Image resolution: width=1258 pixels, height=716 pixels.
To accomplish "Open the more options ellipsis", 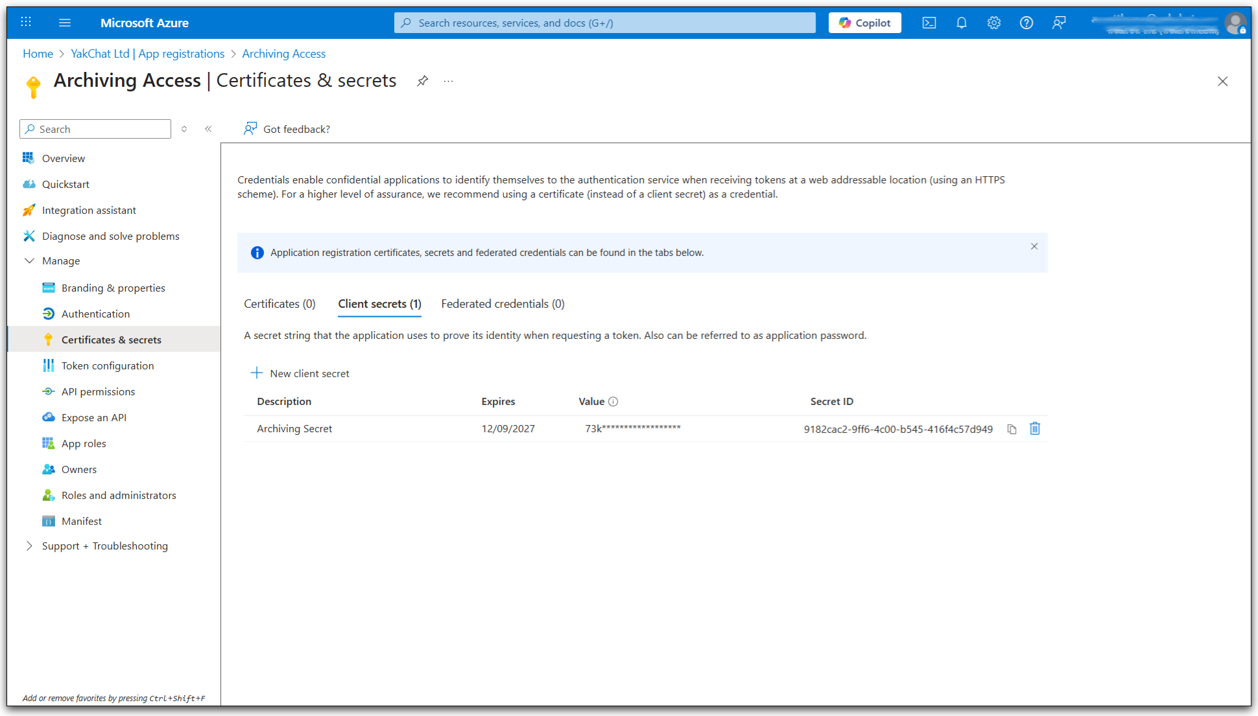I will [x=449, y=81].
